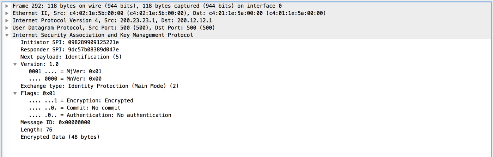Viewport: 493px width, 157px height.
Task: Click the Authentication: No authentication flag
Action: (x=100, y=115)
